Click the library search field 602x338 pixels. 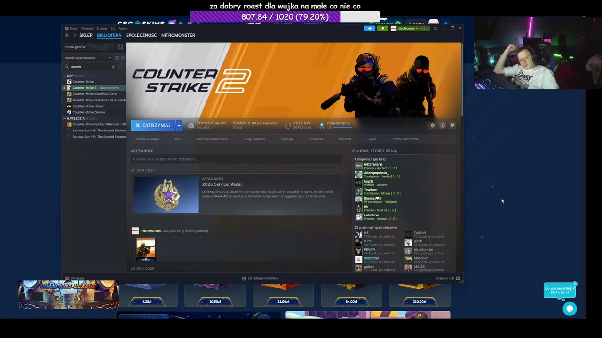point(90,67)
